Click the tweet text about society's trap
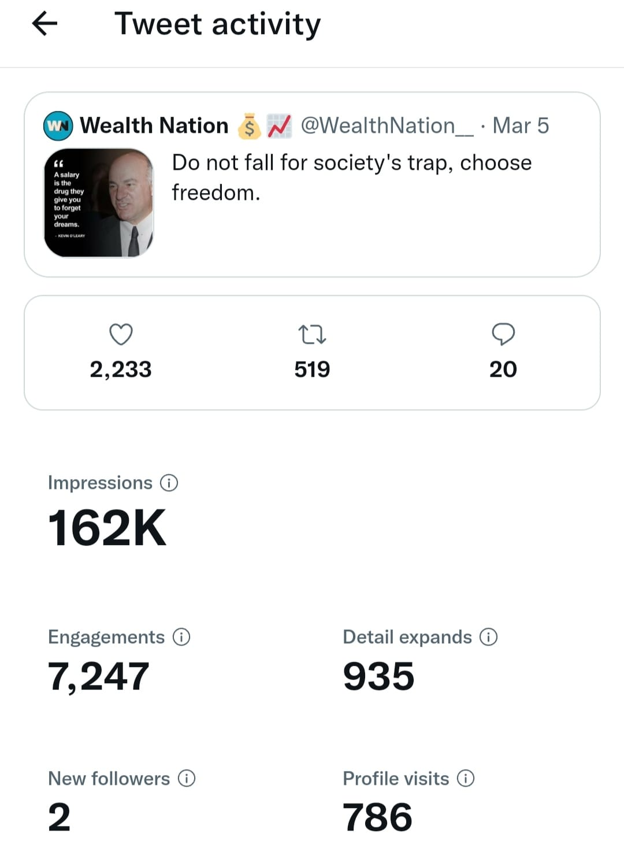This screenshot has height=852, width=624. coord(351,177)
